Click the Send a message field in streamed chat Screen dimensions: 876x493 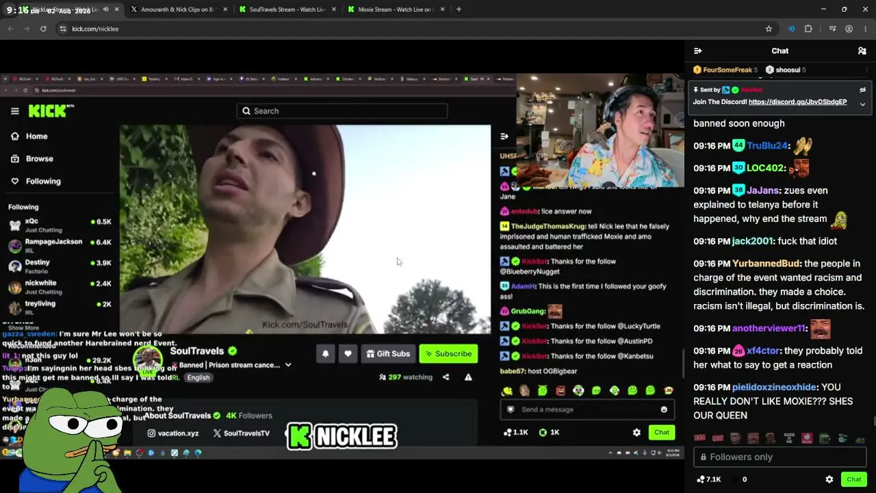pos(587,409)
